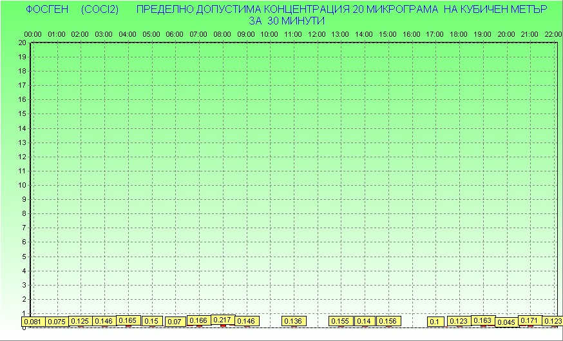The image size is (563, 341).
Task: Select the 21:00 time axis label
Action: point(530,34)
